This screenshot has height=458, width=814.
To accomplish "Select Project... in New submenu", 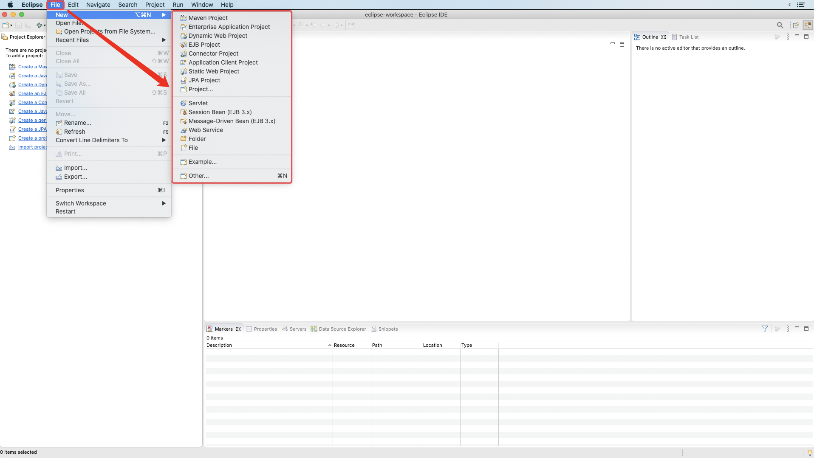I will tap(232, 89).
